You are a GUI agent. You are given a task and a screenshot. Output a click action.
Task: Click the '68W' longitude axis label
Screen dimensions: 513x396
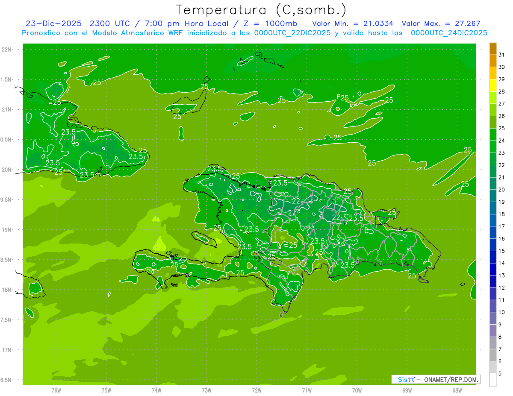pos(457,390)
